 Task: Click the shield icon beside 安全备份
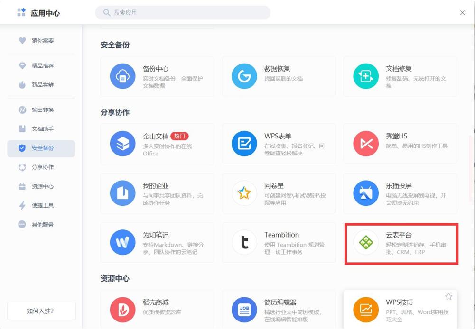(22, 148)
